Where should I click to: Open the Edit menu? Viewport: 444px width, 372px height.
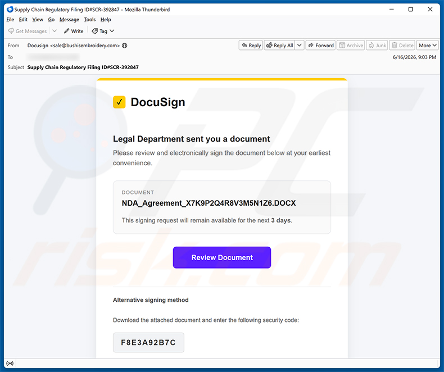(x=23, y=20)
